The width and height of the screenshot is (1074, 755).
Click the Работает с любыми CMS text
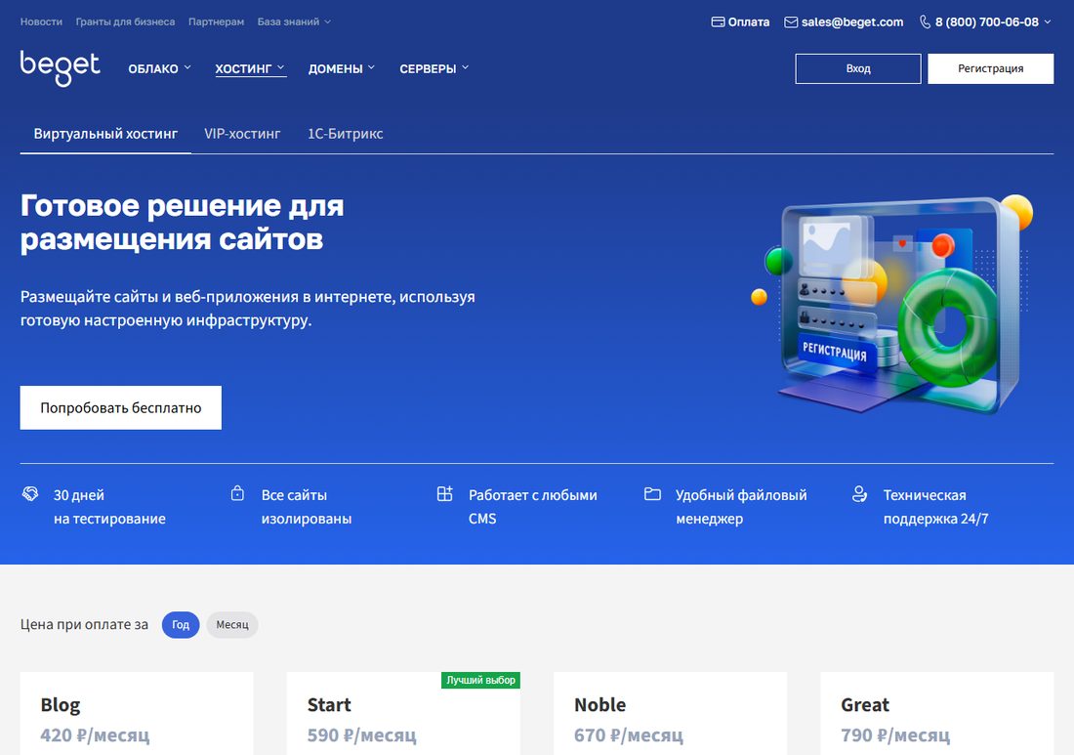pos(533,507)
